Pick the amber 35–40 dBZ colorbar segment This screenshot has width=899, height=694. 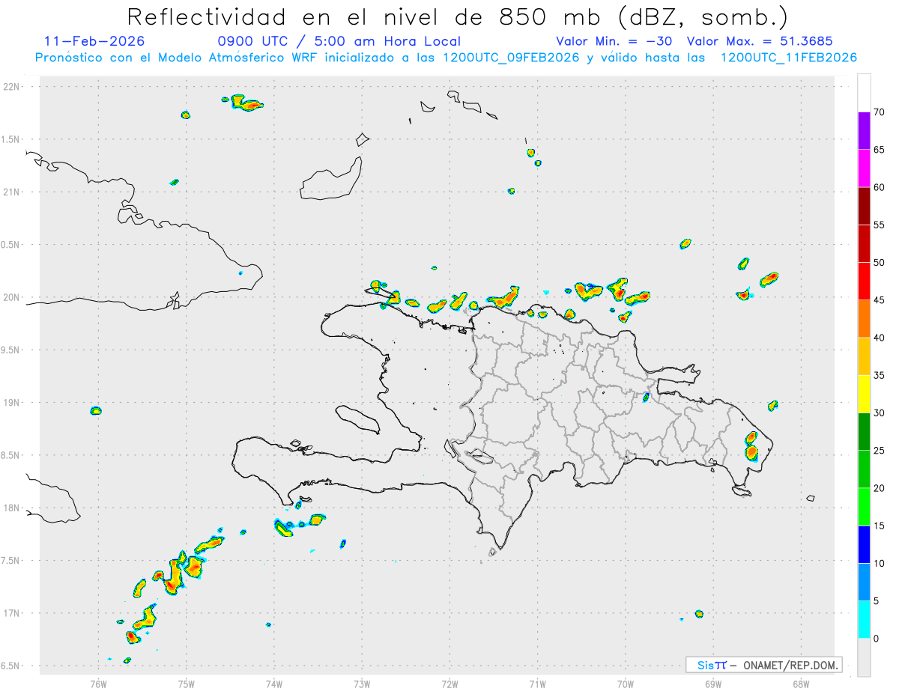[x=864, y=356]
